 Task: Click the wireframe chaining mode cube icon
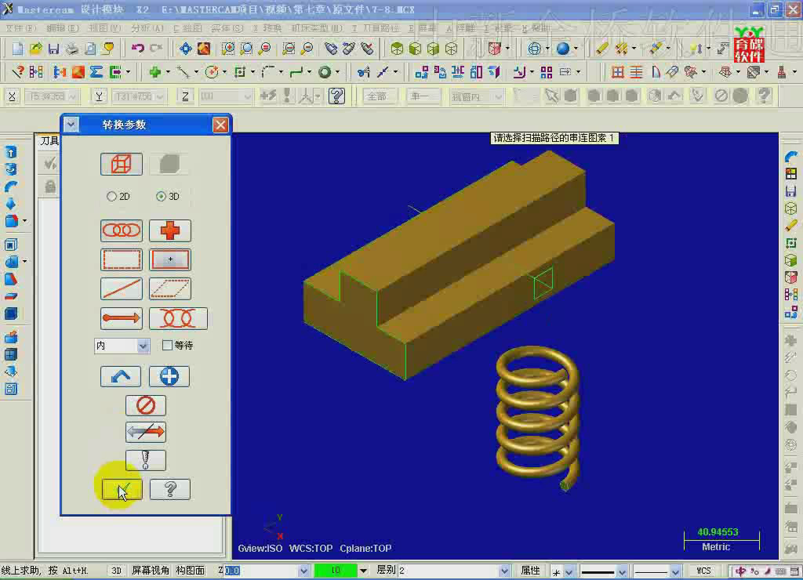pos(122,165)
